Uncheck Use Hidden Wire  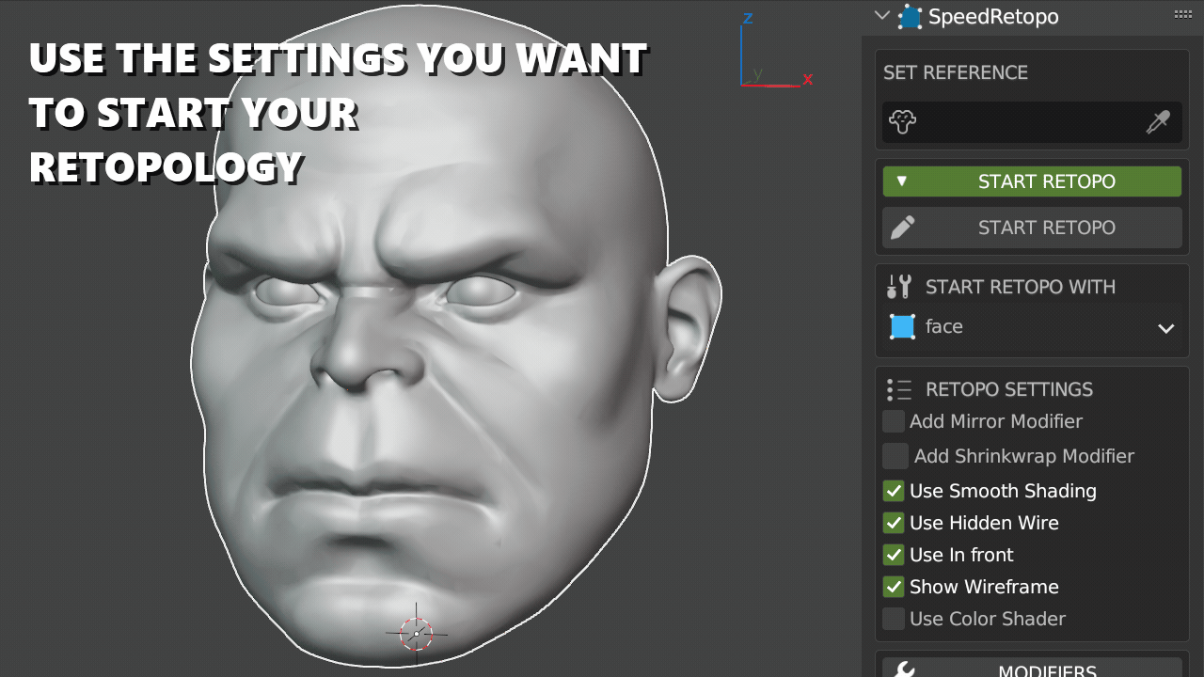point(893,523)
